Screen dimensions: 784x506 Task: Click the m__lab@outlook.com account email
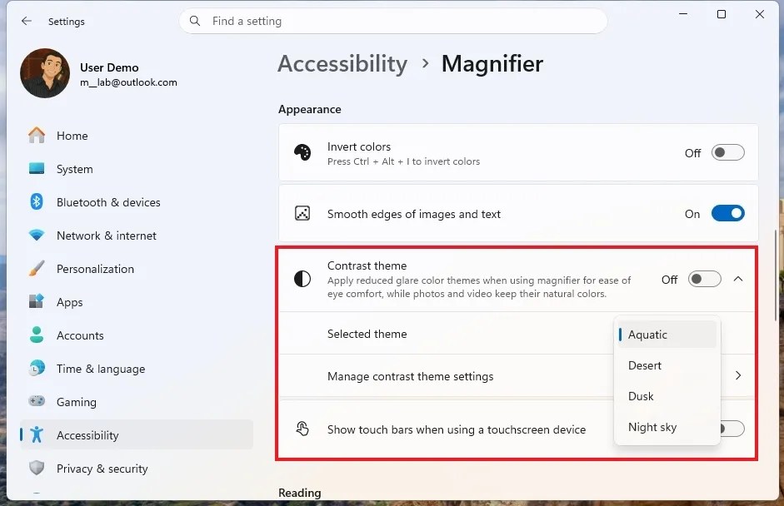point(128,82)
